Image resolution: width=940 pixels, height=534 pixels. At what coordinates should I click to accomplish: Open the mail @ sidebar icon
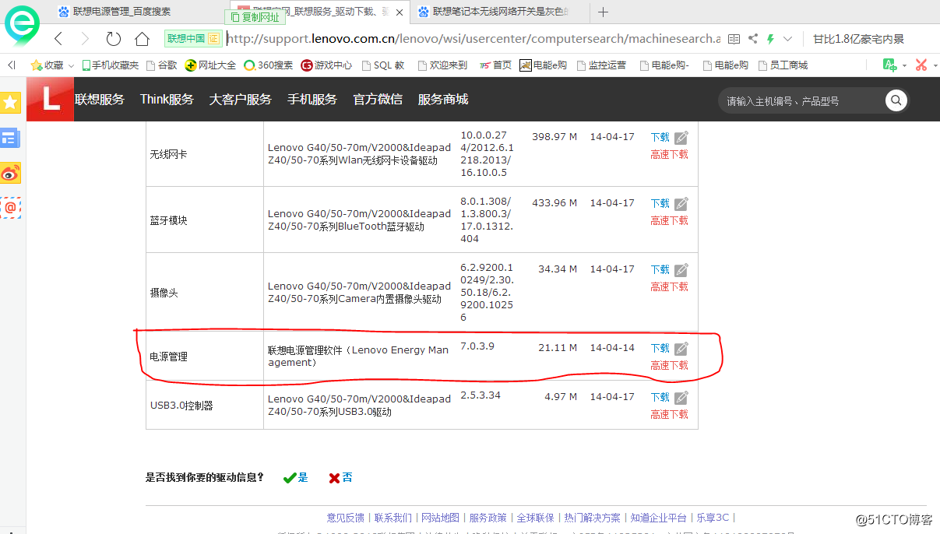click(10, 208)
